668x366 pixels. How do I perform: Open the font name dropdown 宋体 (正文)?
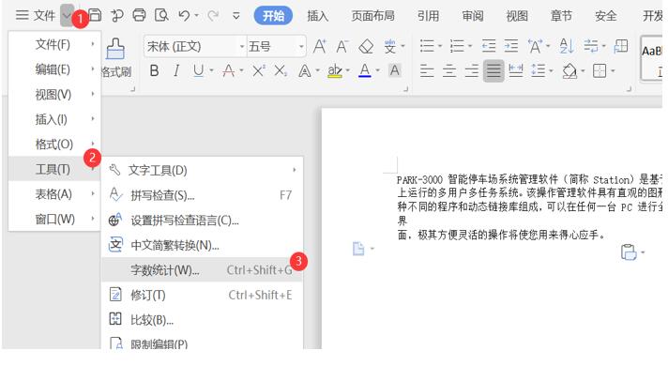195,46
